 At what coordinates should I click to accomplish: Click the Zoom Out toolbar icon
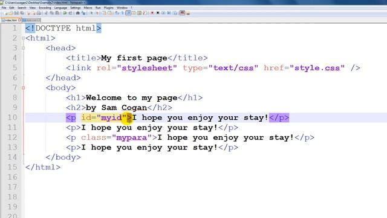97,13
